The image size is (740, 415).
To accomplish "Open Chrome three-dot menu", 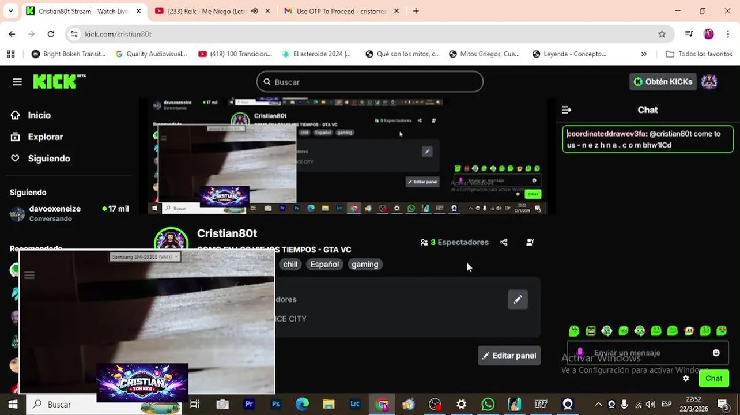I will point(727,34).
